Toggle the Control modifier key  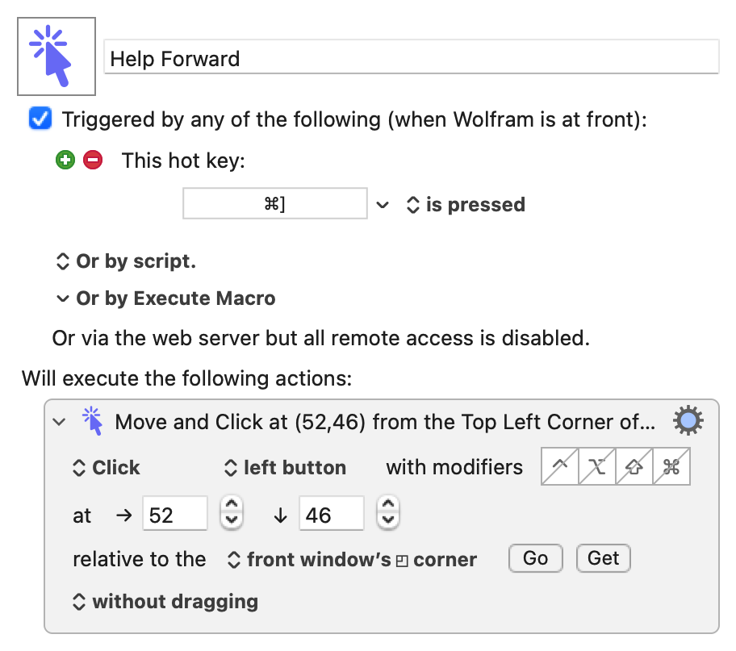[560, 467]
